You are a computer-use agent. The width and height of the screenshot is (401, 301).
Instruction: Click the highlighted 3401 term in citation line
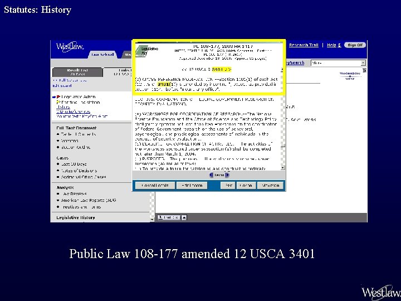(221, 69)
